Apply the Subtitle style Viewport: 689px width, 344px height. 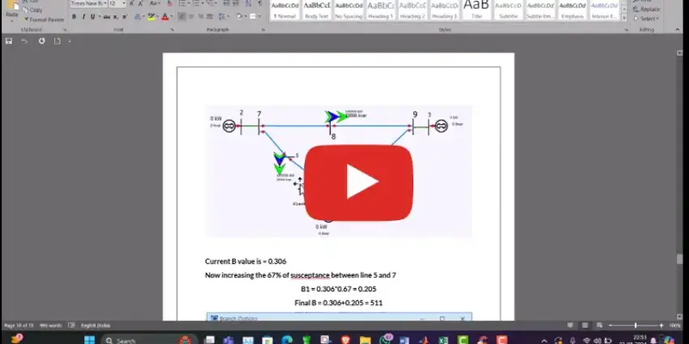[508, 11]
